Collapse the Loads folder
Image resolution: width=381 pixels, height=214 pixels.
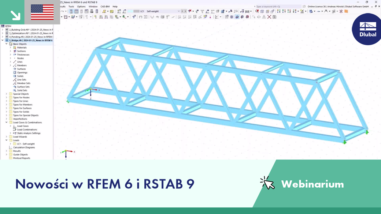(x=7, y=140)
